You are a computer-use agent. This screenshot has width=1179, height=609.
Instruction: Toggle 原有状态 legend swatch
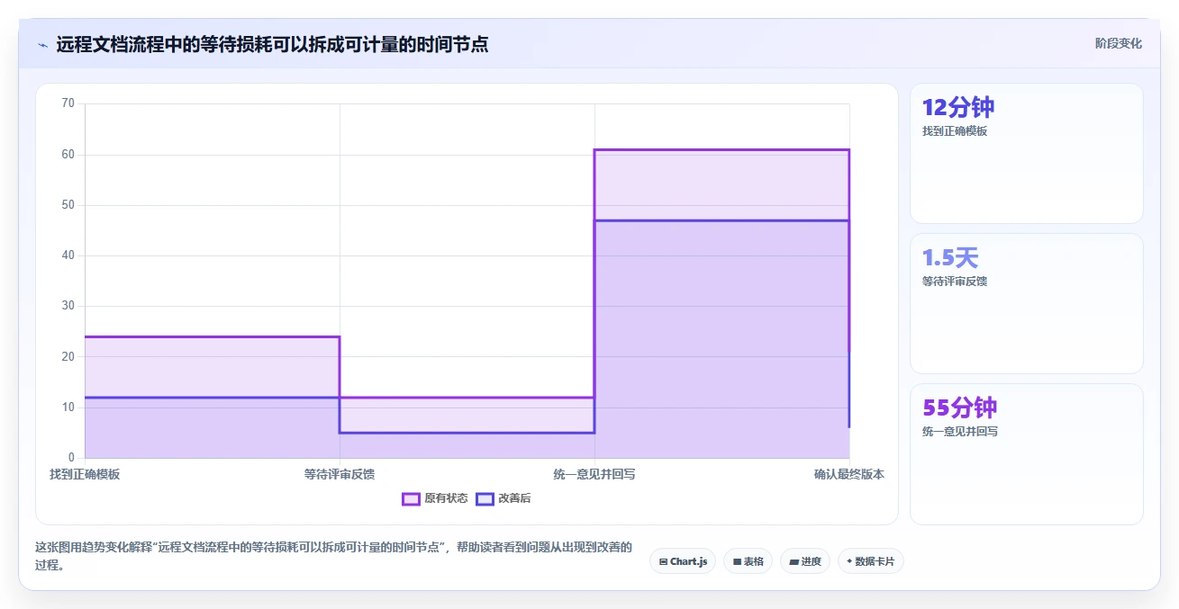coord(411,498)
